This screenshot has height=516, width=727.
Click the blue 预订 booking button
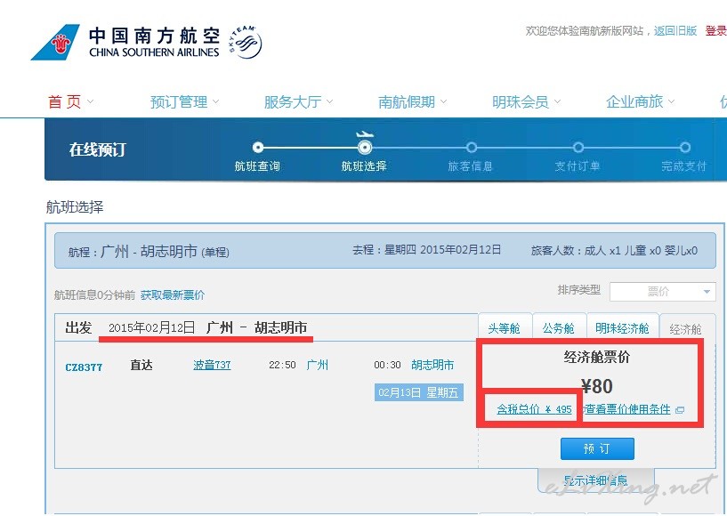click(597, 448)
